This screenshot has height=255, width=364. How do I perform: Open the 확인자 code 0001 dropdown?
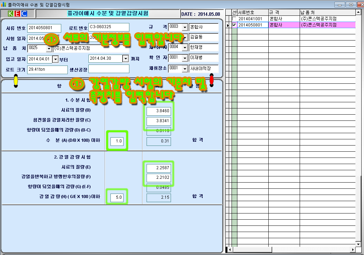pos(185,58)
